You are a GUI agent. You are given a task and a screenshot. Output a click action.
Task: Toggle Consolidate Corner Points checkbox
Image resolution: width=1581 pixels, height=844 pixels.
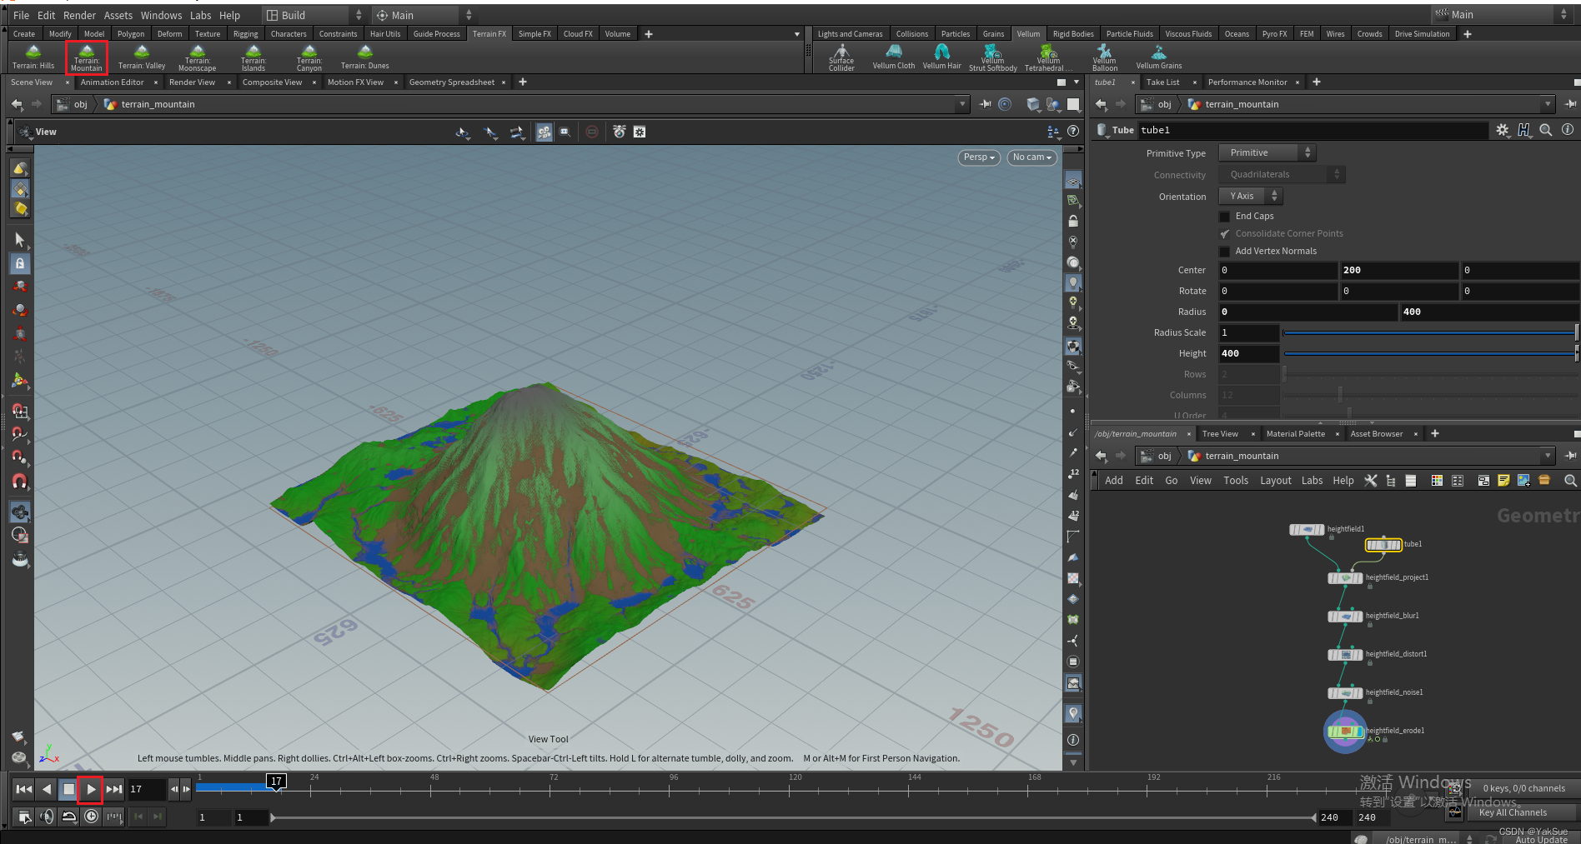pyautogui.click(x=1225, y=234)
